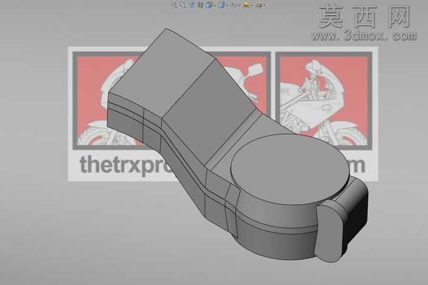Expand the Apply Scene dropdown arrow

click(x=252, y=5)
